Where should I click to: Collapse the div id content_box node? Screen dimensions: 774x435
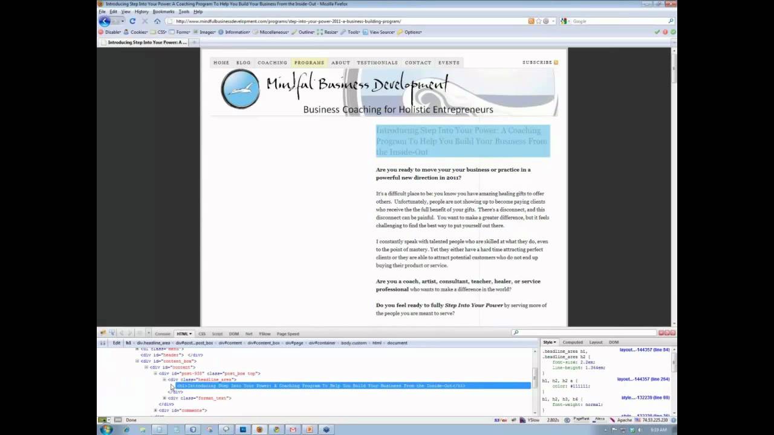point(137,361)
